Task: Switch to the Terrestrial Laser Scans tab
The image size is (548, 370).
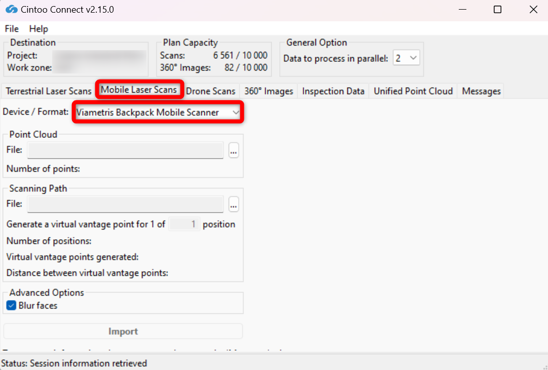Action: coord(49,91)
